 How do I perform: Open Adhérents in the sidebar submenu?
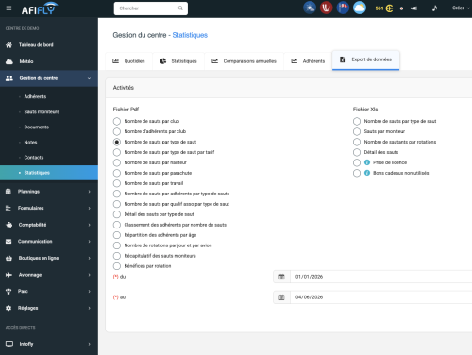(x=35, y=96)
